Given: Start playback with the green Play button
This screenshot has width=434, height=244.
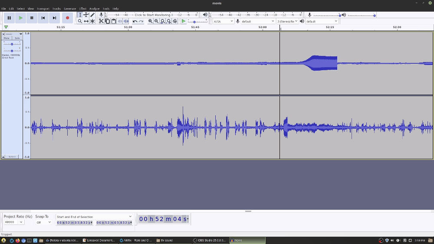Looking at the screenshot, I should (x=20, y=18).
